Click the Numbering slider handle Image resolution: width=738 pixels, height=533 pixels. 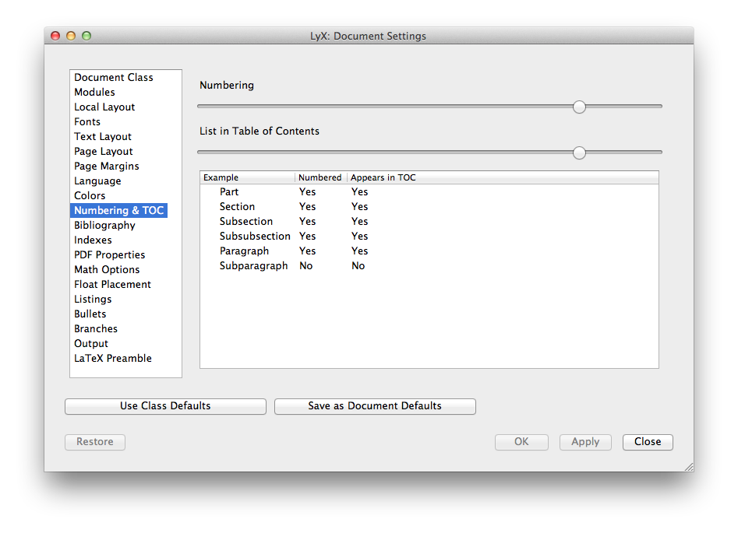579,107
